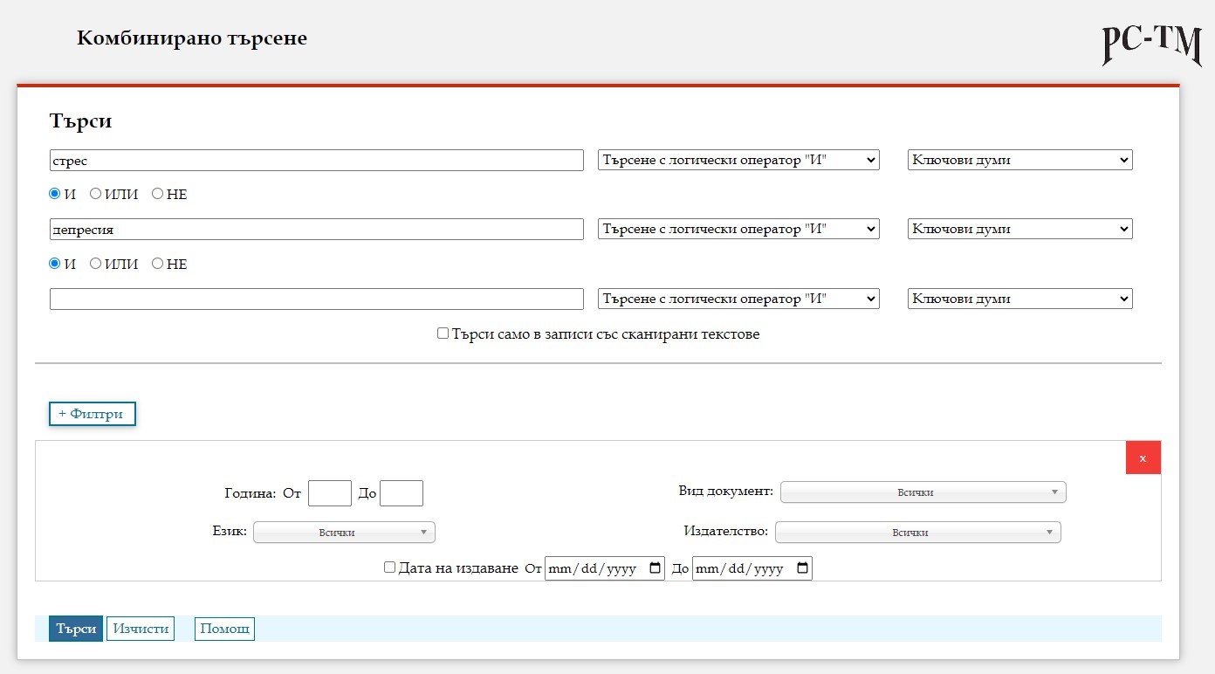Screen dimensions: 1215x674
Task: Open Ключови думи dropdown in the депресия row
Action: point(1020,229)
